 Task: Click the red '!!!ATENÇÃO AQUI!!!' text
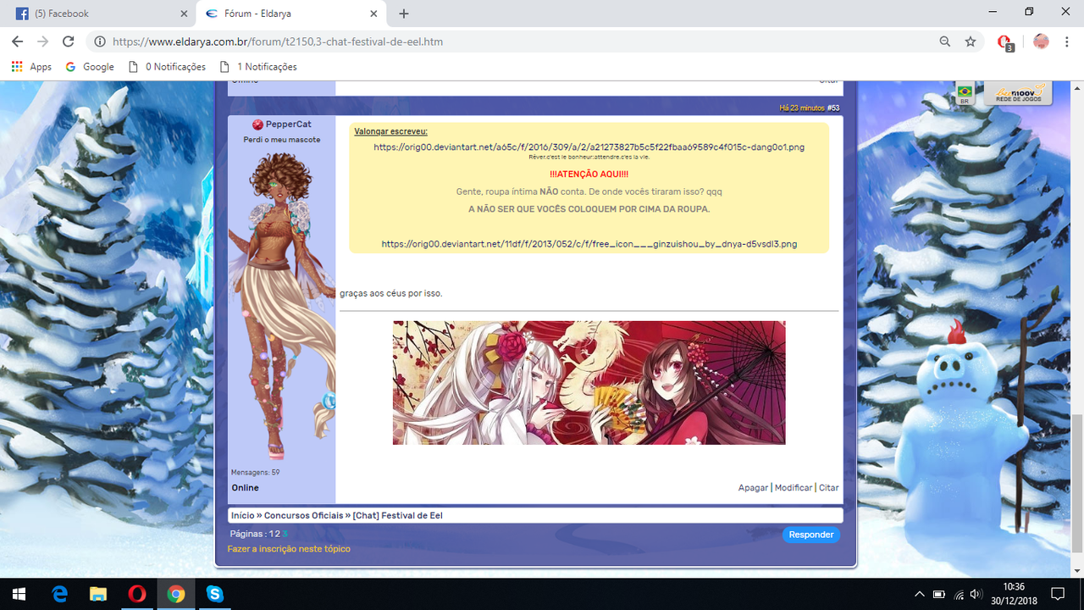pos(589,174)
